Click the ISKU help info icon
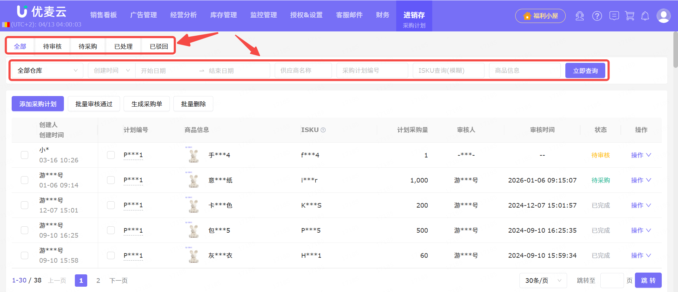Image resolution: width=678 pixels, height=292 pixels. coord(323,130)
